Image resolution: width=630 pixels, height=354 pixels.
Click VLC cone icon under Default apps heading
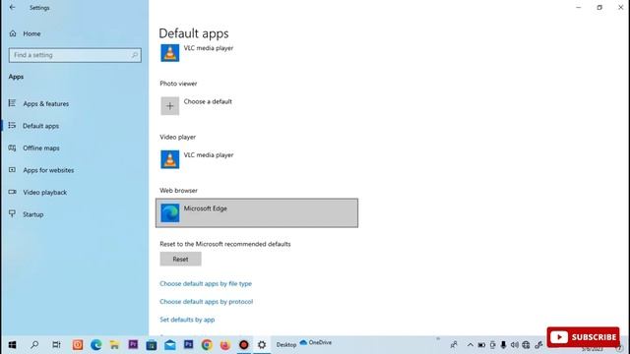pyautogui.click(x=170, y=53)
